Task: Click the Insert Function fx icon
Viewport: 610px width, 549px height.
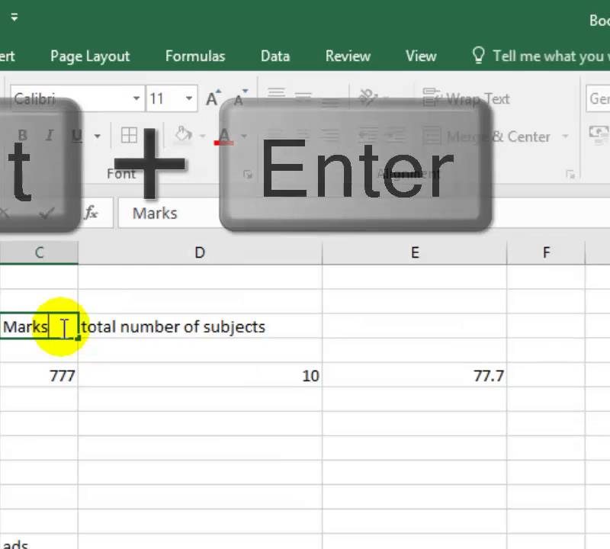Action: coord(91,213)
